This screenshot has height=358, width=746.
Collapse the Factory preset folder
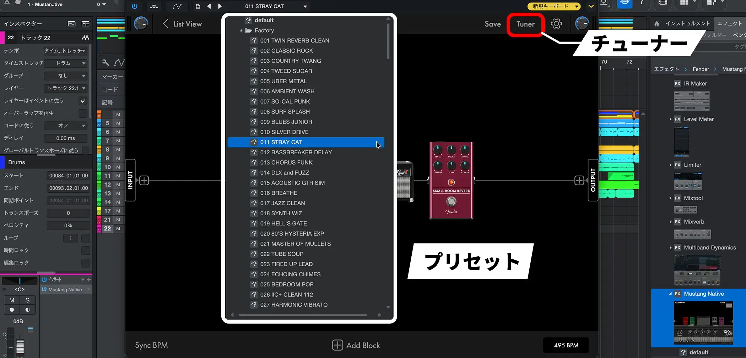pos(241,31)
